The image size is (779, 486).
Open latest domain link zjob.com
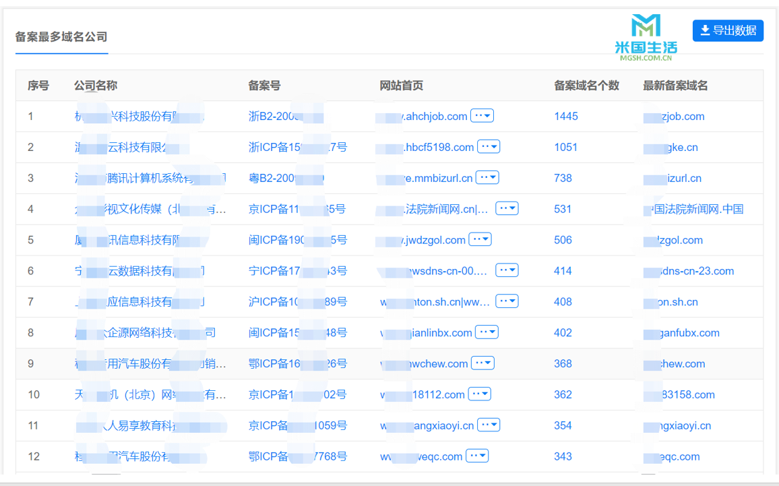[674, 117]
